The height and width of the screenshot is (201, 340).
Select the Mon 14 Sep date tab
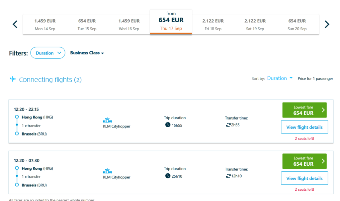pos(45,24)
